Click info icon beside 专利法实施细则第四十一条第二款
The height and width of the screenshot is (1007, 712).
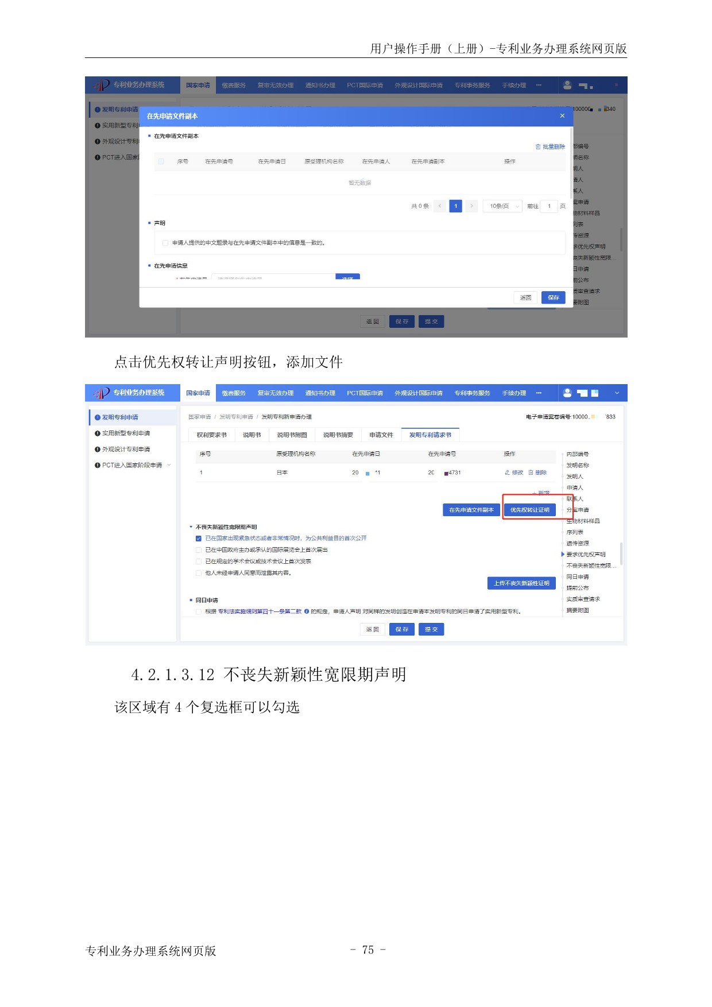(x=307, y=611)
